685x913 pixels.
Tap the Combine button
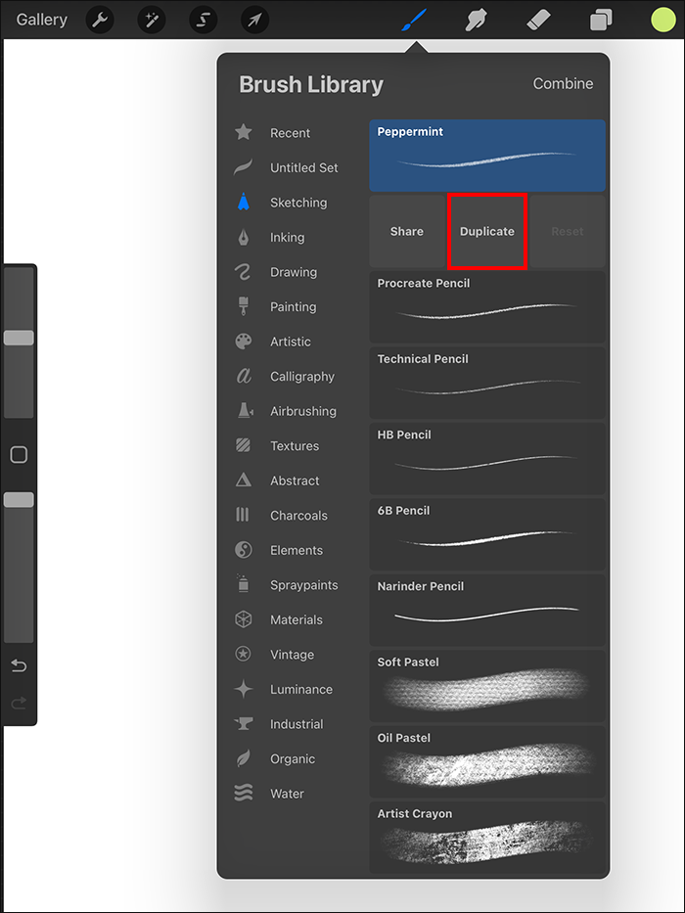pyautogui.click(x=563, y=84)
